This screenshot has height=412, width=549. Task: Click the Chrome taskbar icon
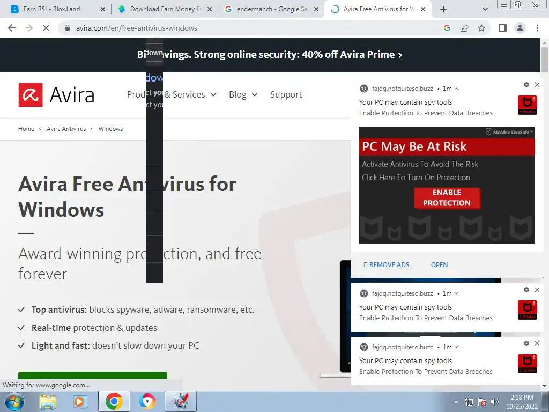(x=114, y=401)
